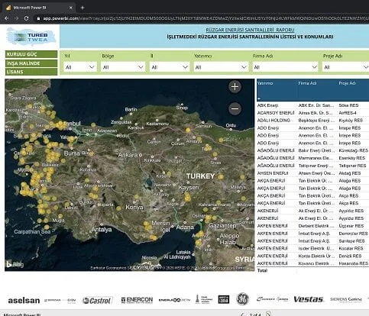369x316 pixels.
Task: Click the GE round sponsor logo
Action: tap(242, 299)
